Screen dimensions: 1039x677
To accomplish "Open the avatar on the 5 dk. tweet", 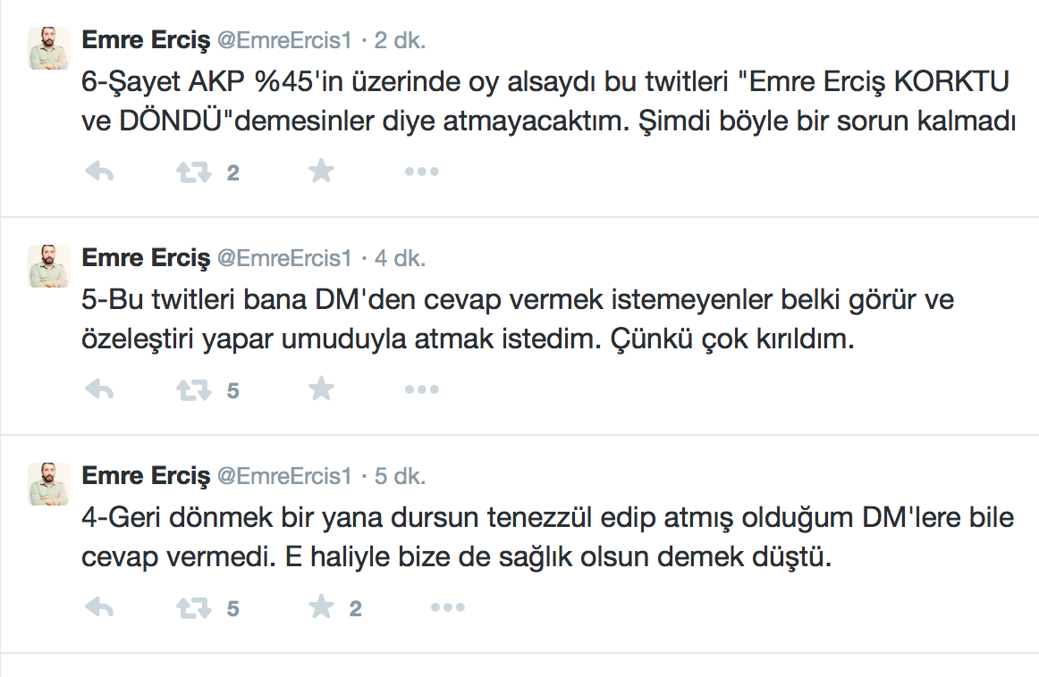I will click(x=49, y=484).
